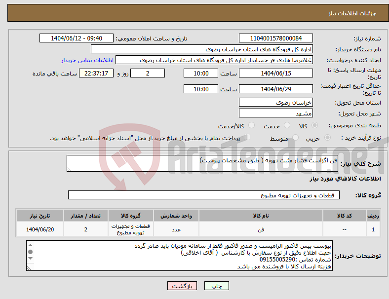The height and width of the screenshot is (299, 389).
Task: Click the response deadline hour field 10:00
Action: (201, 74)
